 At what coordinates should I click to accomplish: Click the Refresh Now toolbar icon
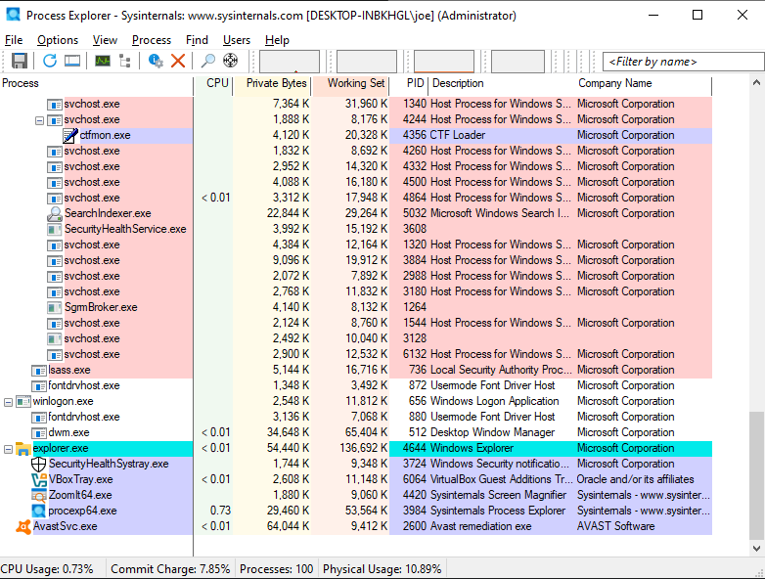point(50,61)
